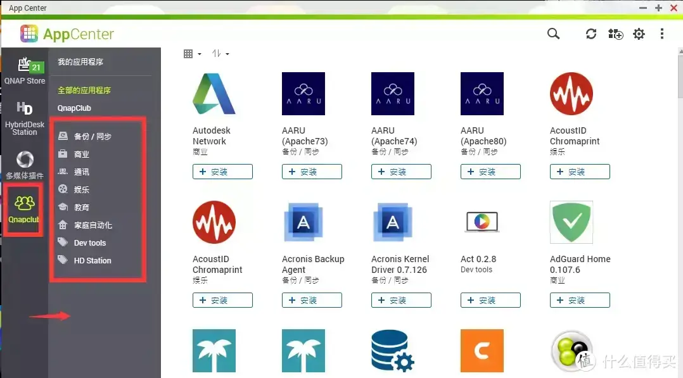Screen dimensions: 683x378
Task: Click the AppCenter logo icon
Action: point(29,34)
